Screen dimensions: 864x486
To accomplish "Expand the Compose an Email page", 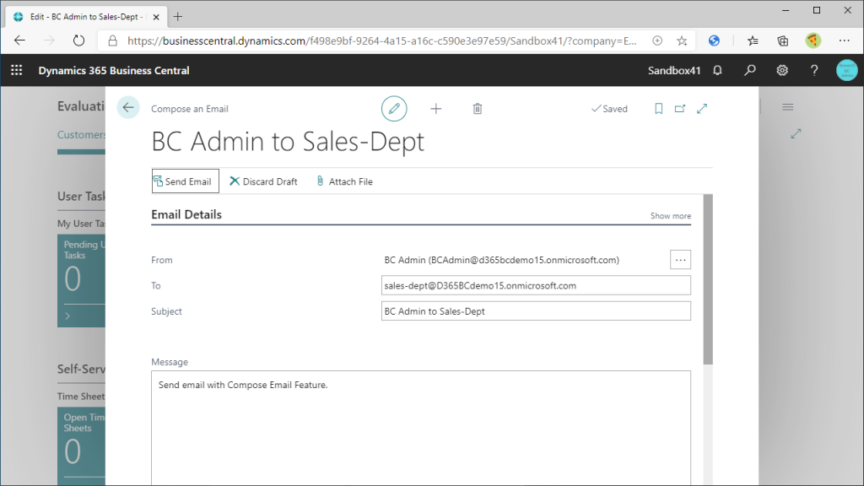I will (x=702, y=109).
